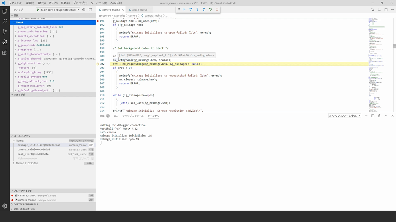Open the Debug view bug icon
This screenshot has width=396, height=222.
point(5,42)
